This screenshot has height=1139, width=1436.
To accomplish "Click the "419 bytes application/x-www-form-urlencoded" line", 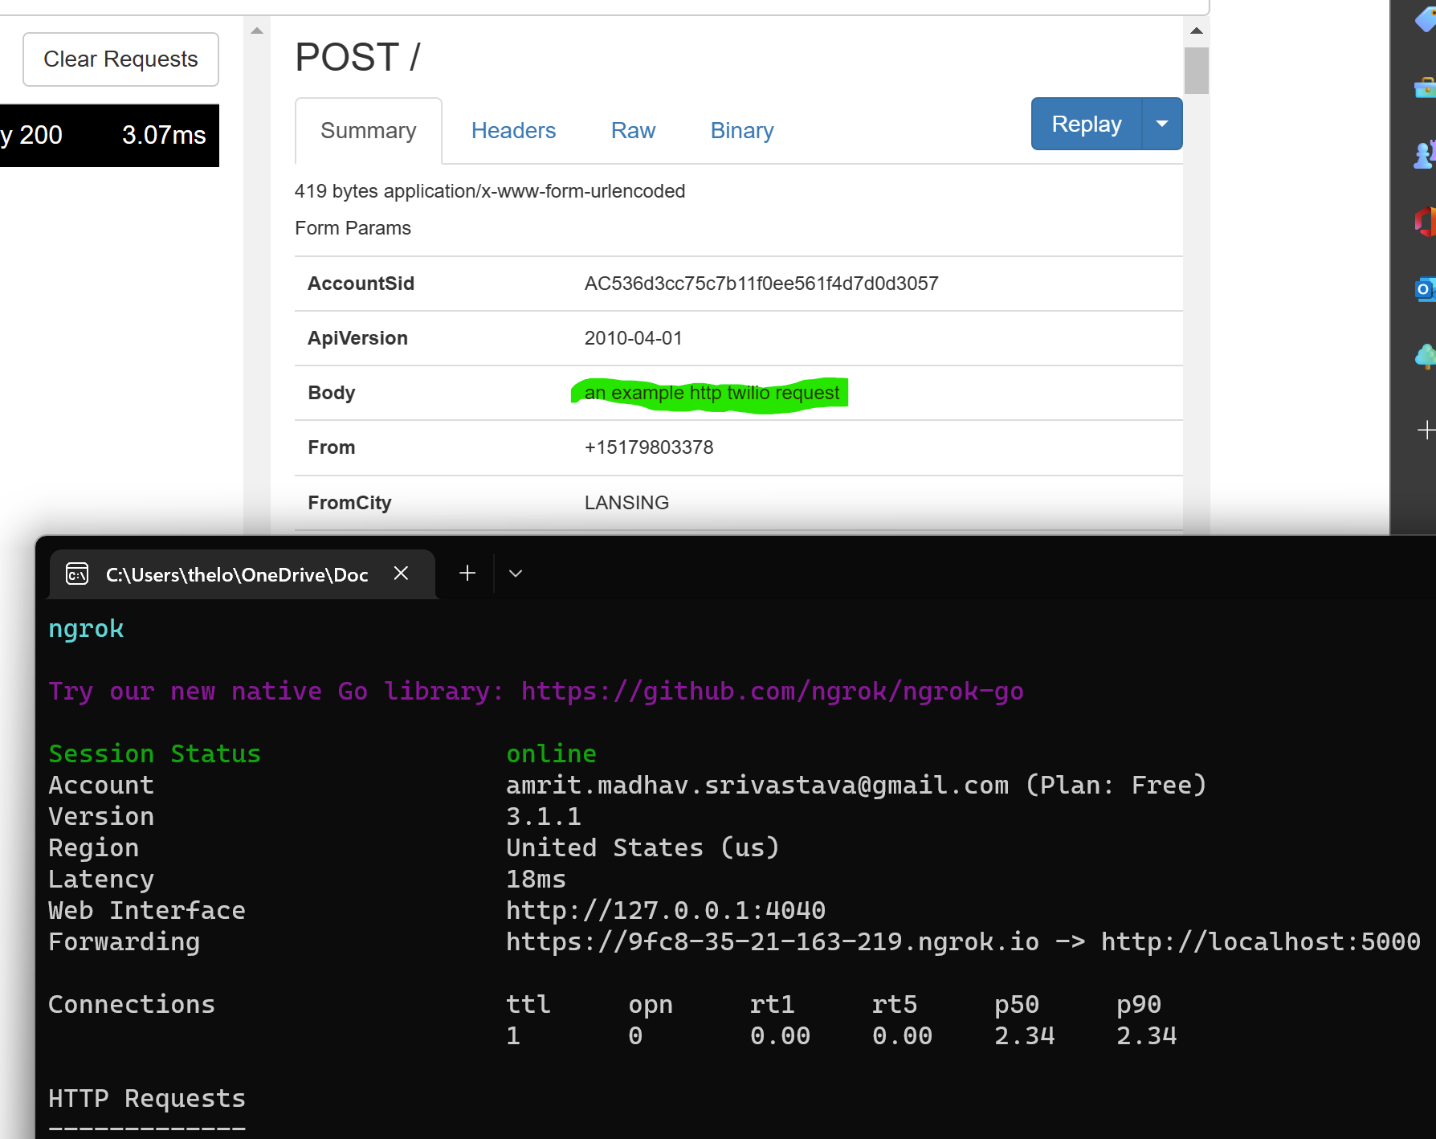I will [x=490, y=191].
